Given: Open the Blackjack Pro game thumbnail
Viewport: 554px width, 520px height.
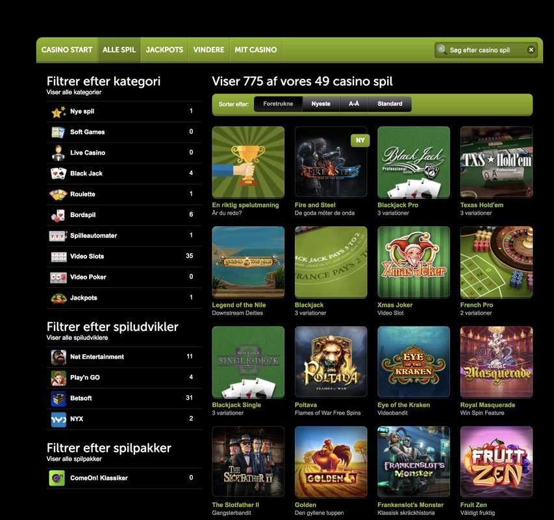Looking at the screenshot, I should pos(413,162).
